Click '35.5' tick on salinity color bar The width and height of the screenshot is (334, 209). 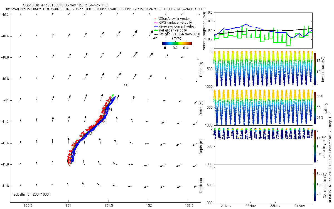(319, 96)
